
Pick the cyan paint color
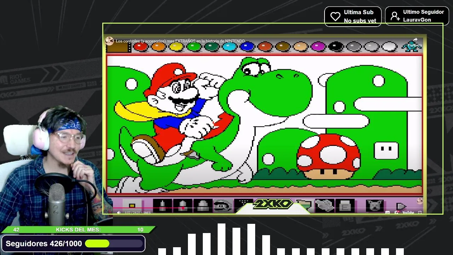(229, 47)
